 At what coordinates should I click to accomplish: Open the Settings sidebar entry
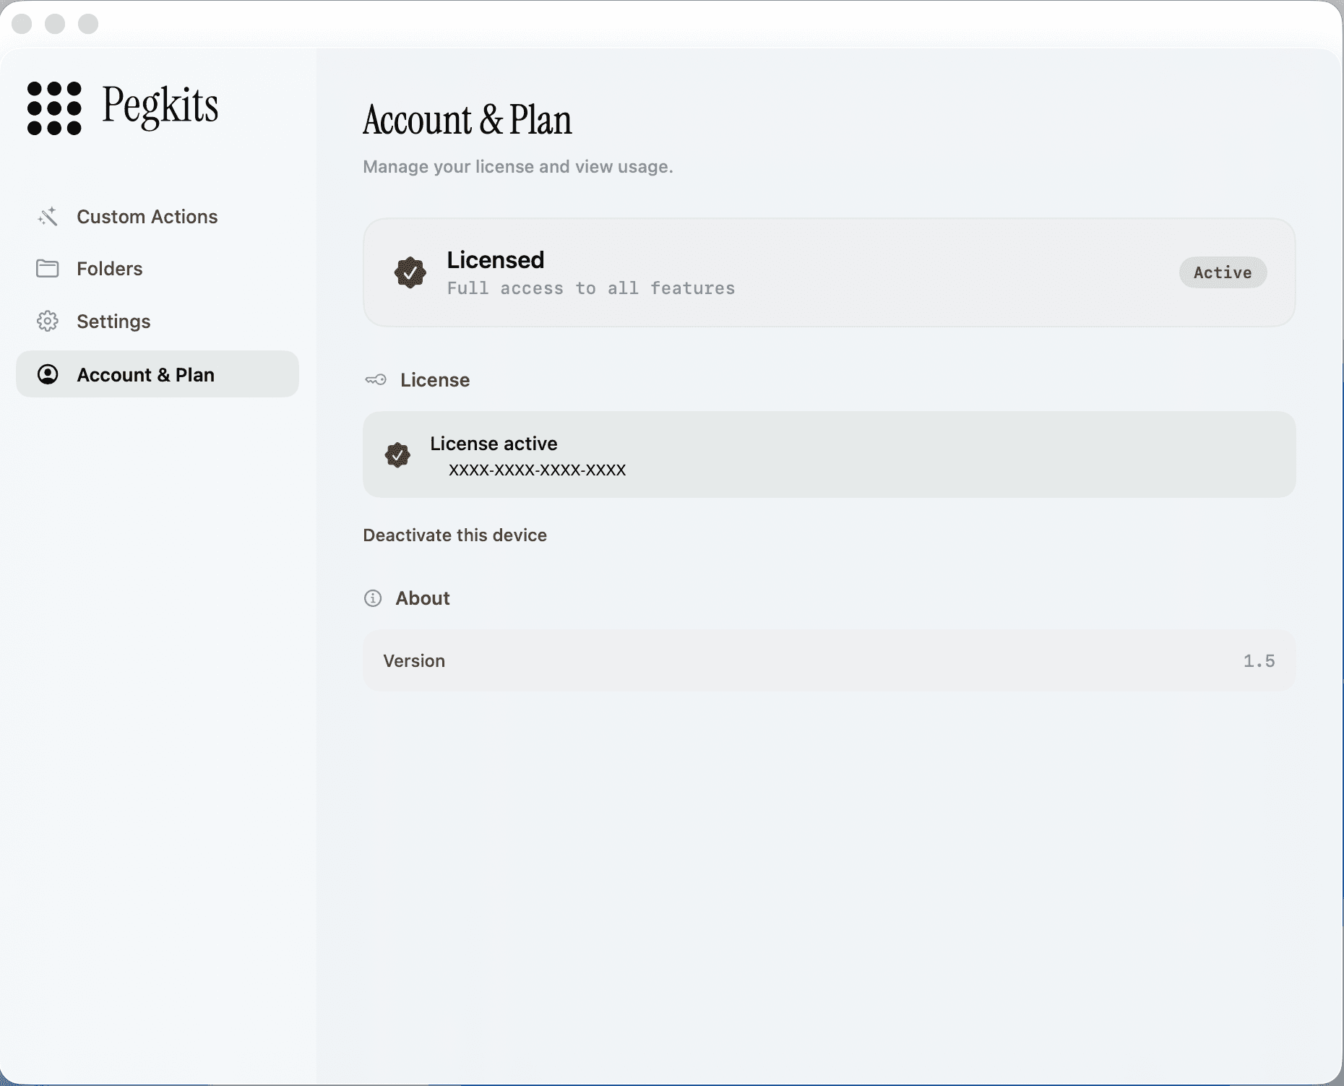tap(114, 321)
